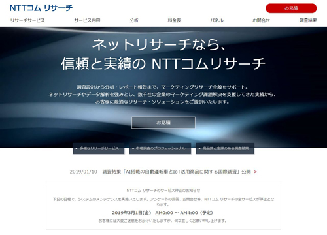Image resolution: width=327 pixels, height=235 pixels.
Task: Expand 高品質と定評のある調査結果 anchor button
Action: coord(225,148)
